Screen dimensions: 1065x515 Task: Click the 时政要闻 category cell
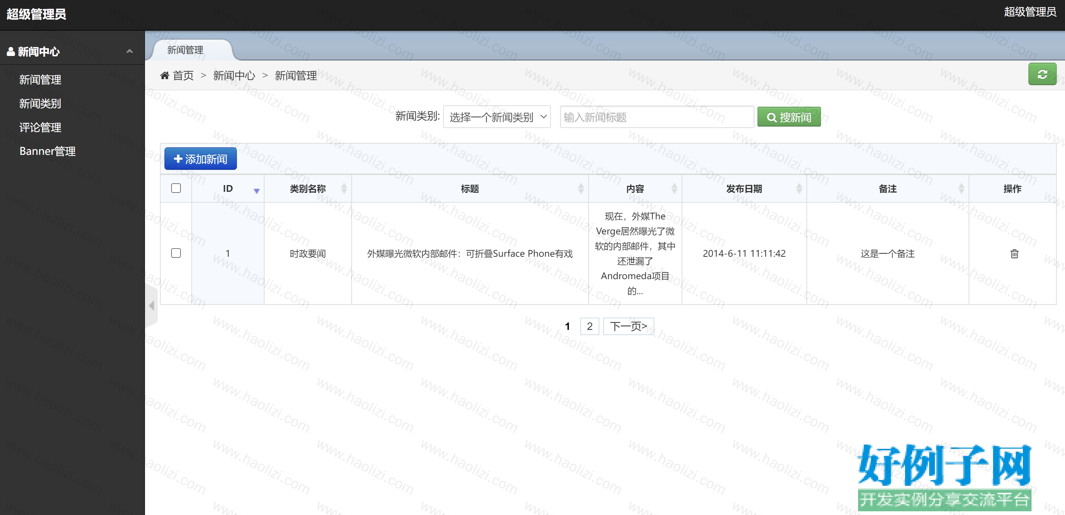click(308, 253)
